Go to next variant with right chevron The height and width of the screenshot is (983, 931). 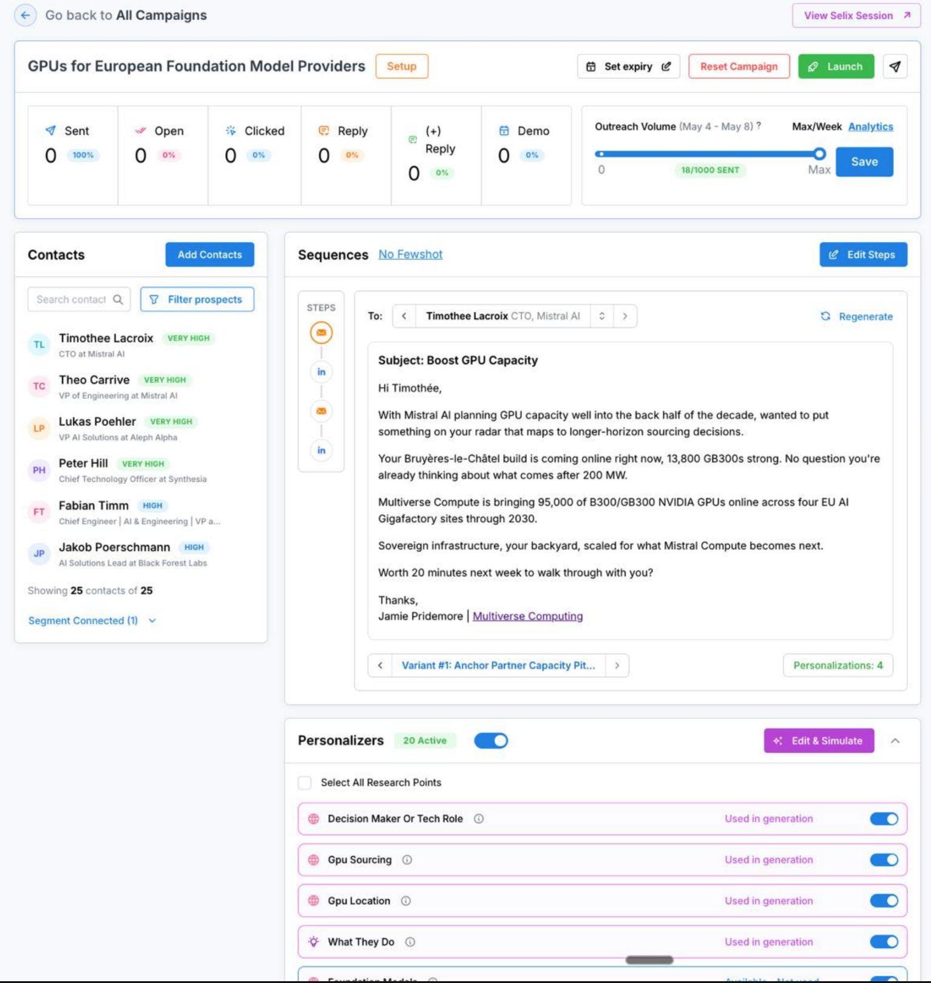point(617,666)
